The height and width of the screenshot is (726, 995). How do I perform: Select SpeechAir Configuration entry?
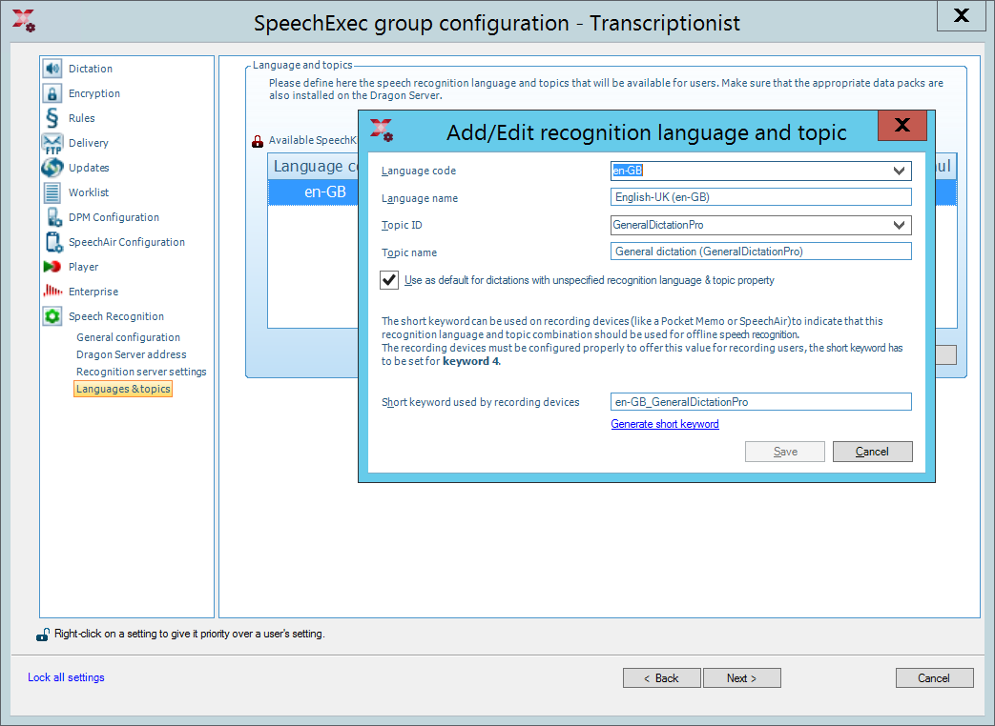[x=127, y=242]
